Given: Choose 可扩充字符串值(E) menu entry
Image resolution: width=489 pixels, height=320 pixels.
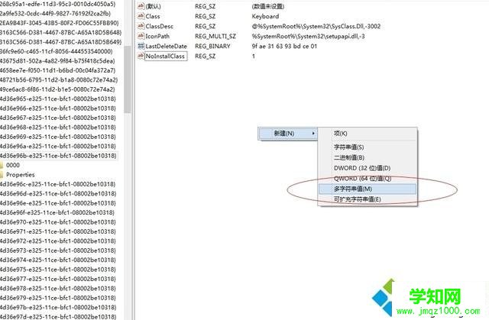Looking at the screenshot, I should (x=358, y=199).
